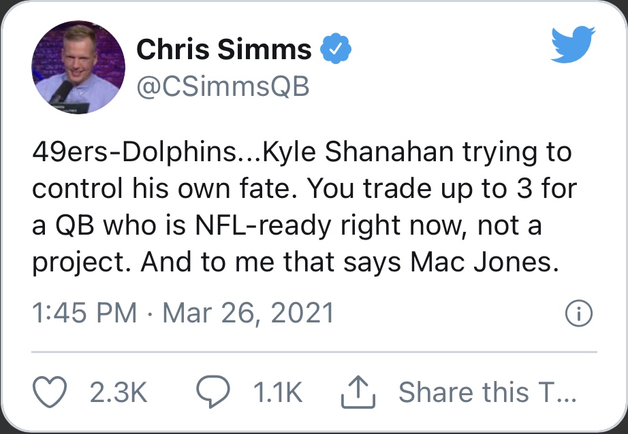628x434 pixels.
Task: Open the info circle icon
Action: tap(579, 314)
